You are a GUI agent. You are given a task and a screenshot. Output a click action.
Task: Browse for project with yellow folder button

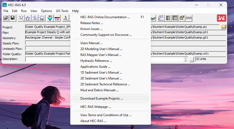click(223, 26)
